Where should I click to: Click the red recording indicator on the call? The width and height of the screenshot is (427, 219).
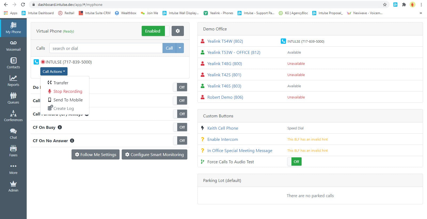click(43, 62)
